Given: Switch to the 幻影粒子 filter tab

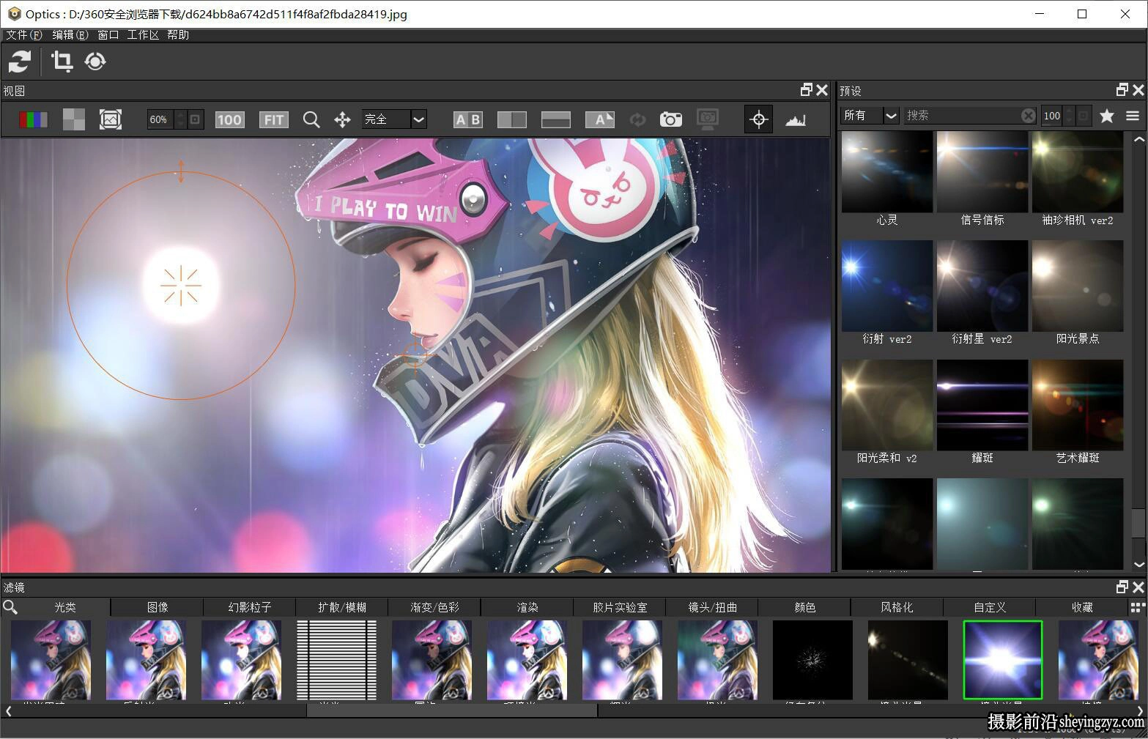Looking at the screenshot, I should click(250, 607).
